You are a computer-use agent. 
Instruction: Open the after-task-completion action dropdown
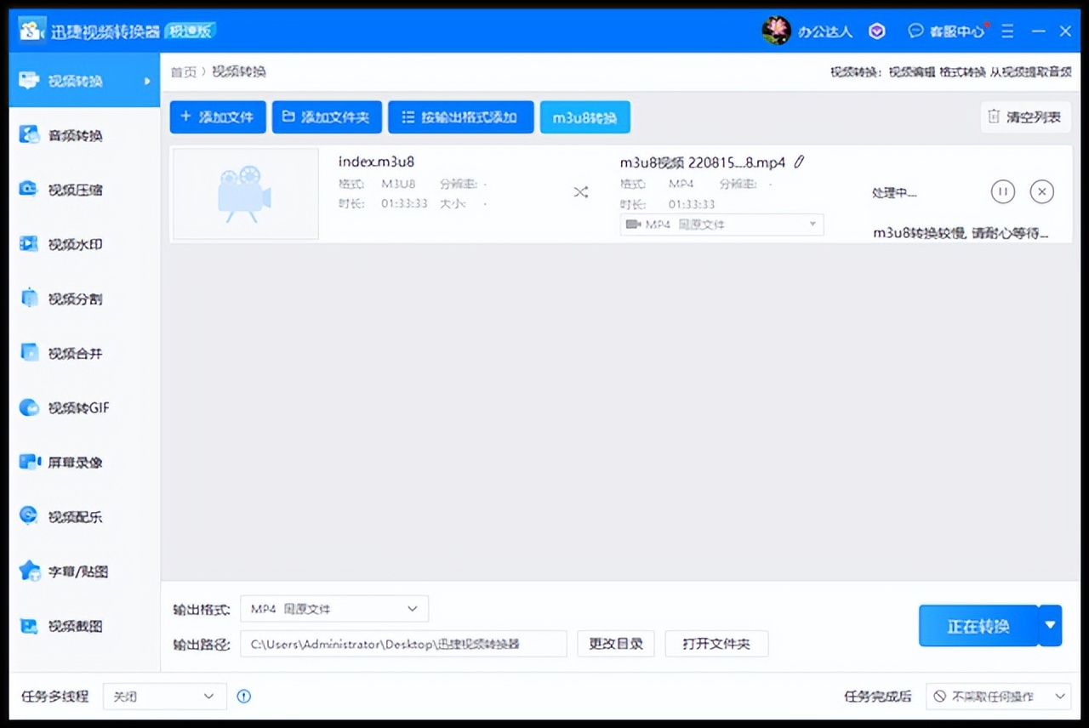[x=997, y=696]
